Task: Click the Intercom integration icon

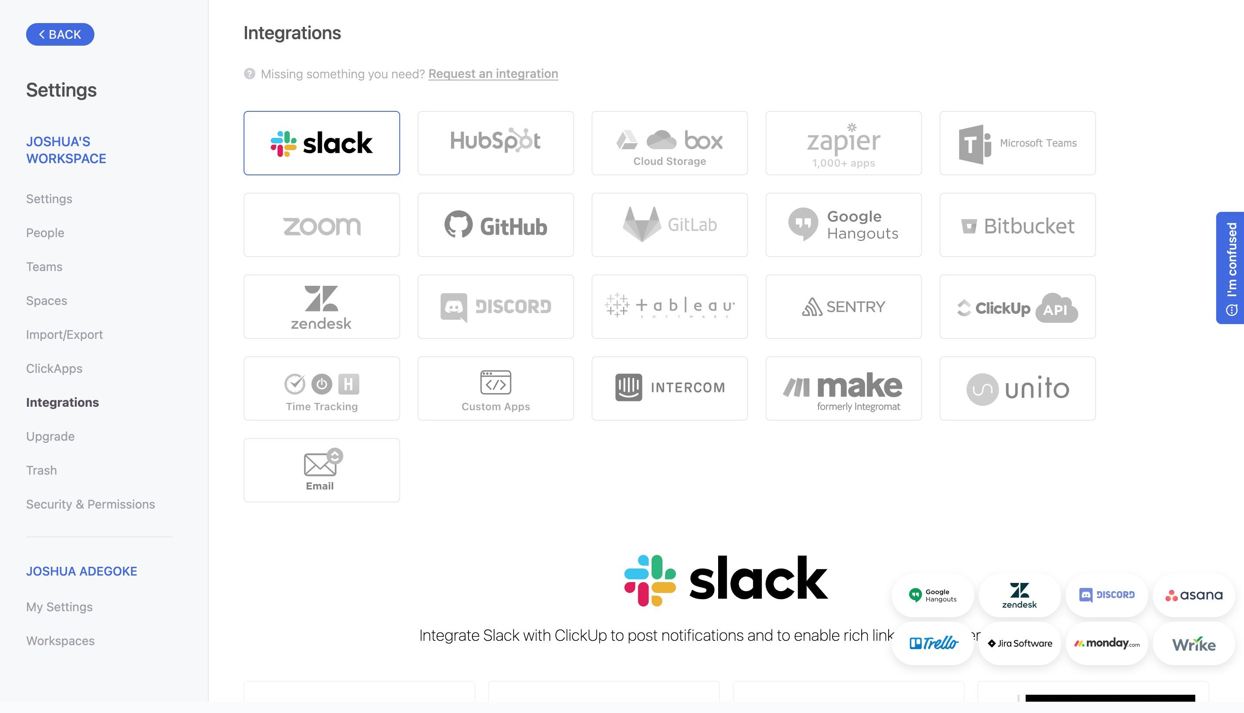Action: [x=670, y=388]
